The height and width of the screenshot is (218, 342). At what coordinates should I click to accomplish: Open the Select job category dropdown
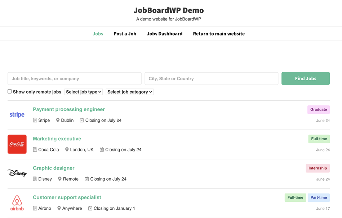(x=130, y=92)
